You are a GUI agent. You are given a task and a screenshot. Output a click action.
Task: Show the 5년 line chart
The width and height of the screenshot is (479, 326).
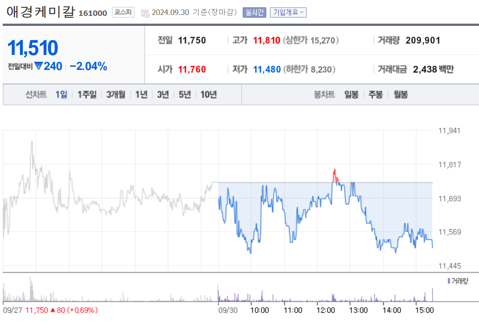[185, 94]
